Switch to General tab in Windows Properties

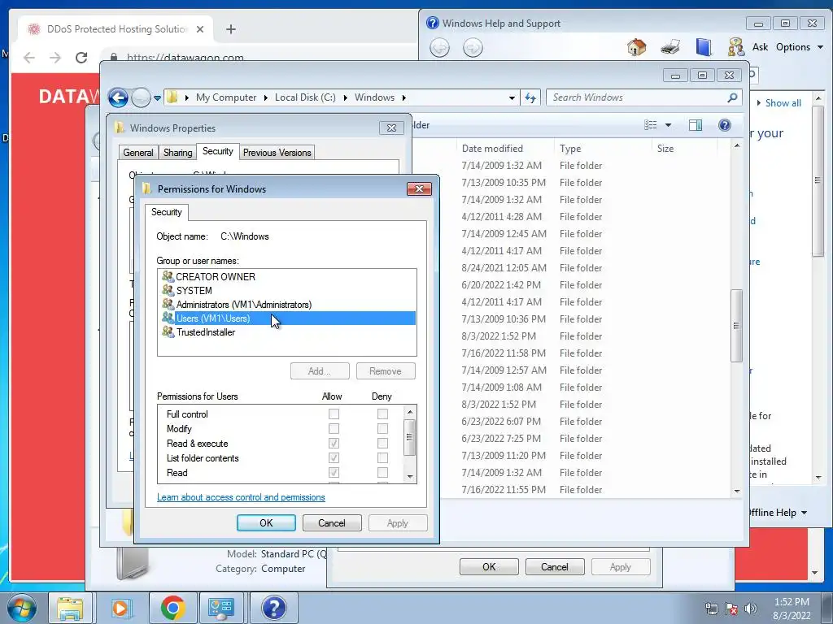(x=138, y=152)
